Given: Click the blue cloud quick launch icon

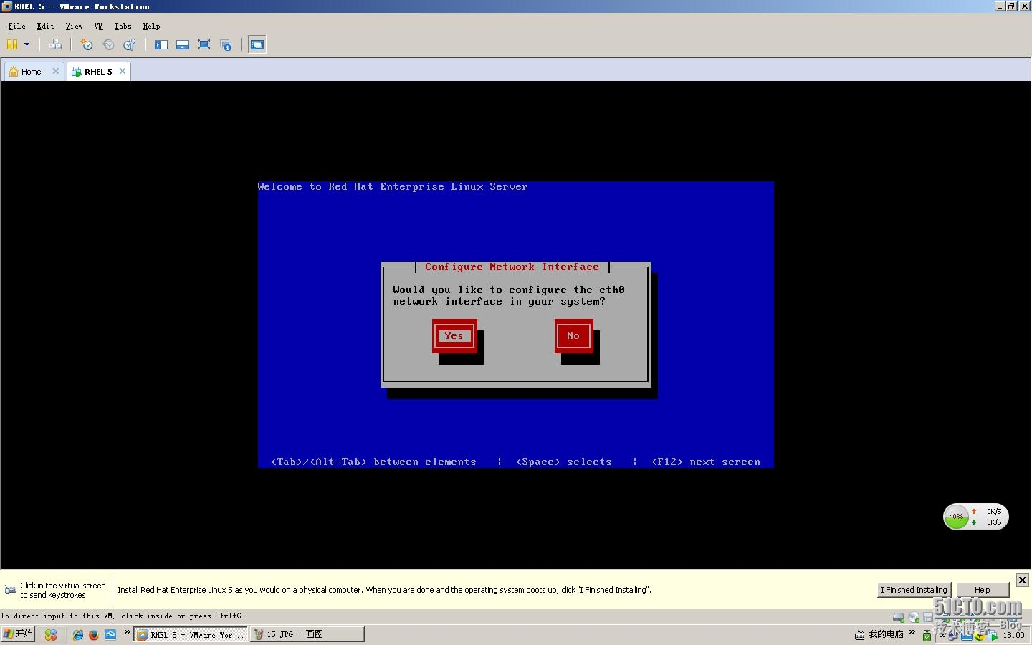Looking at the screenshot, I should pos(110,634).
